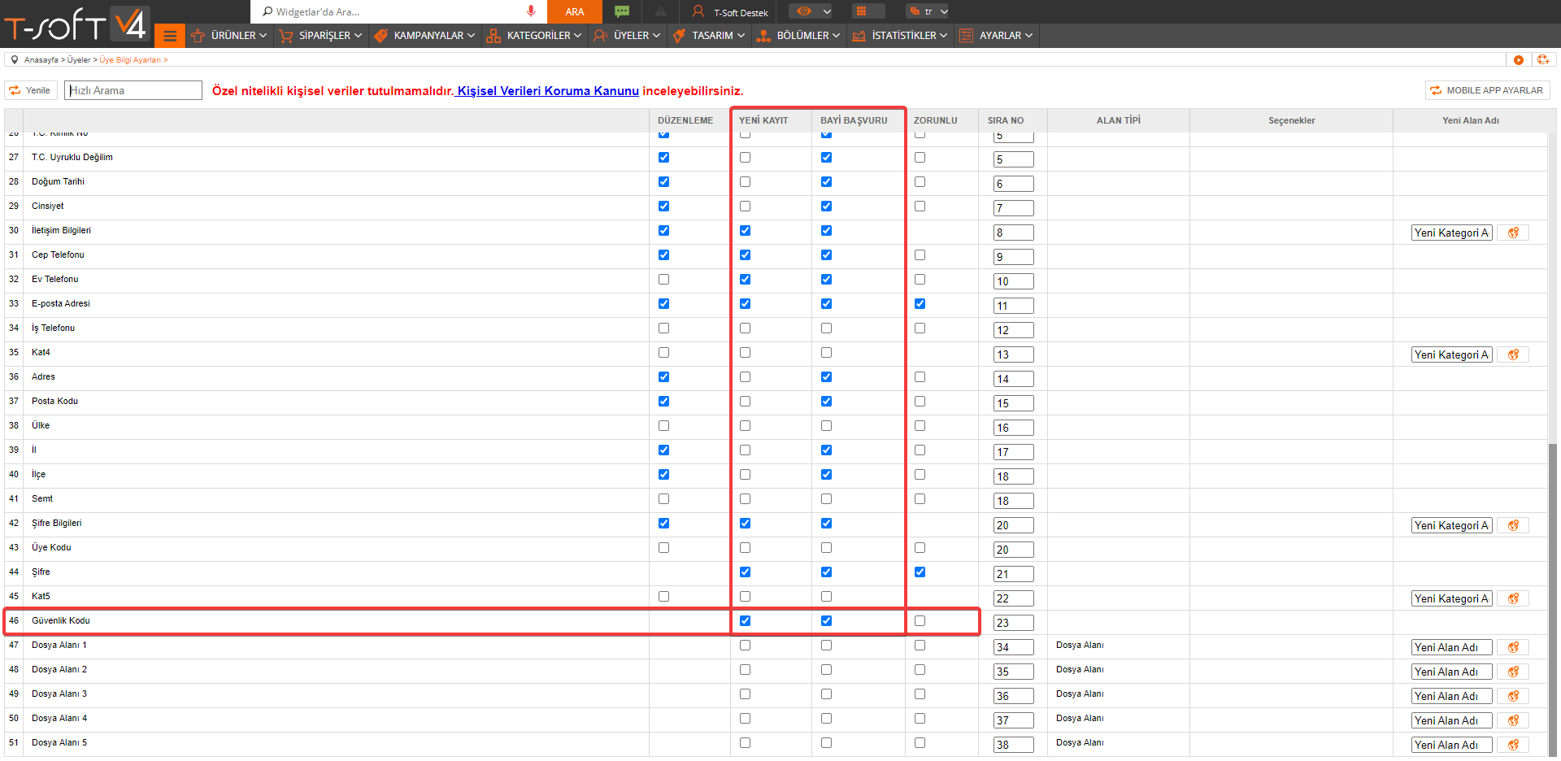
Task: Open the SİPARİŞLER menu
Action: point(320,36)
